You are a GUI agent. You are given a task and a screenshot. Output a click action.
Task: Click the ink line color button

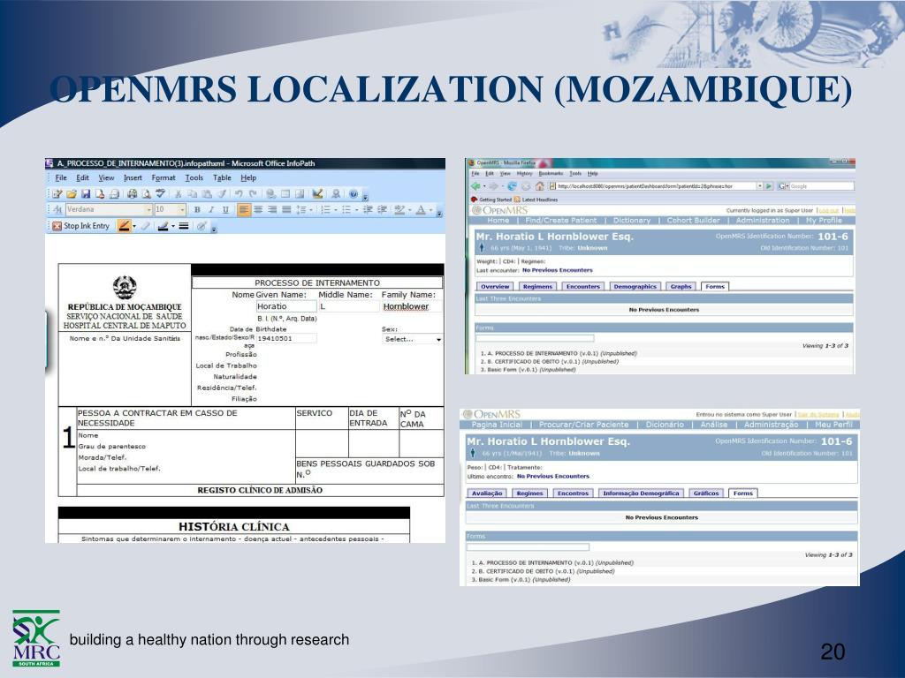(163, 226)
